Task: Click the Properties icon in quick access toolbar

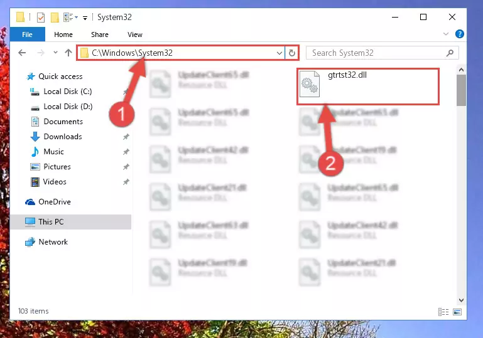Action: pyautogui.click(x=41, y=18)
